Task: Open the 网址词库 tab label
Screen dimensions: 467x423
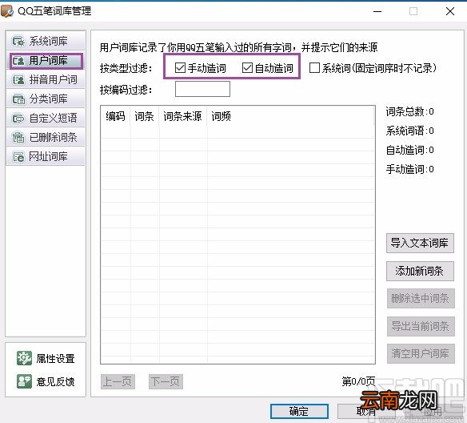Action: point(48,156)
